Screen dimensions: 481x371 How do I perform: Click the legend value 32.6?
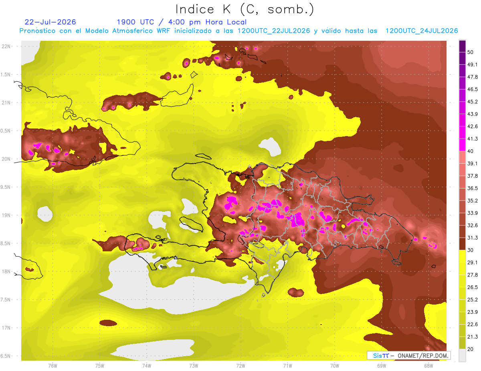click(x=473, y=225)
